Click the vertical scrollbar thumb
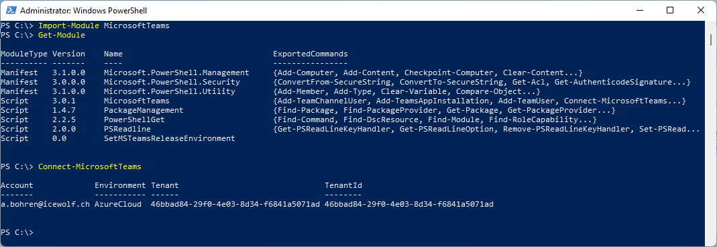Screen dimensions: 717x247 pos(711,39)
